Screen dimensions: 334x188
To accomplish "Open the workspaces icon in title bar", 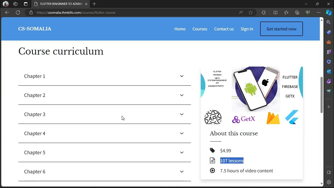I will (x=15, y=4).
